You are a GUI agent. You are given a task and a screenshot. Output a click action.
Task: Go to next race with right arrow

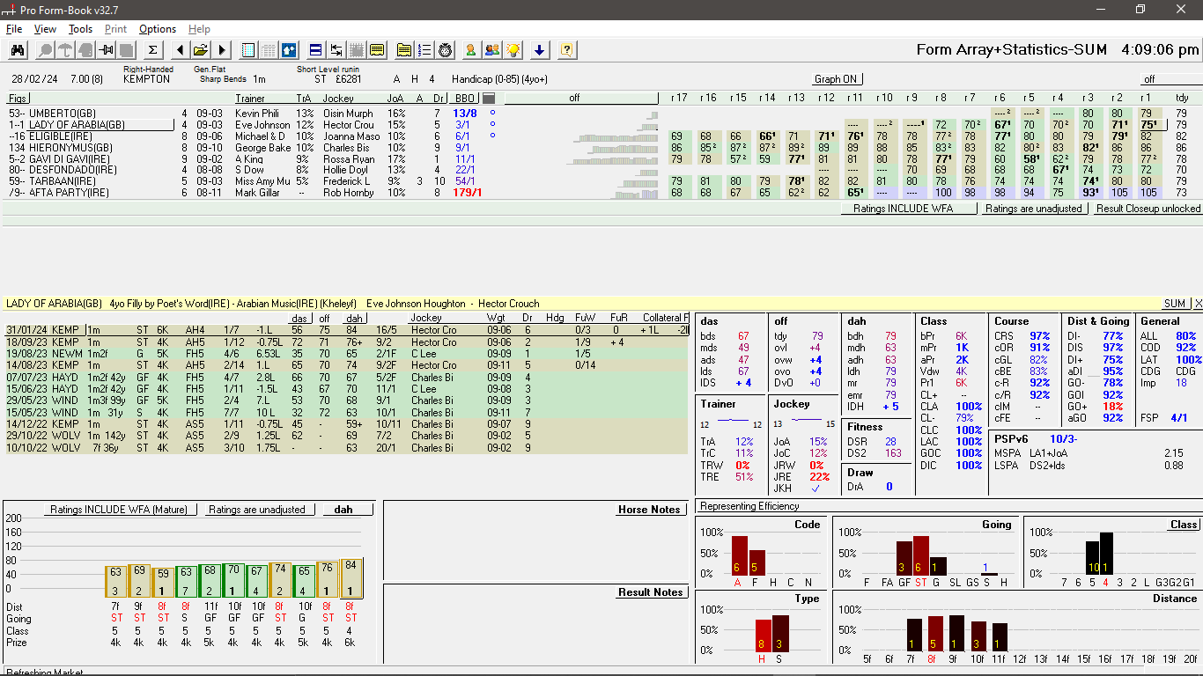222,50
